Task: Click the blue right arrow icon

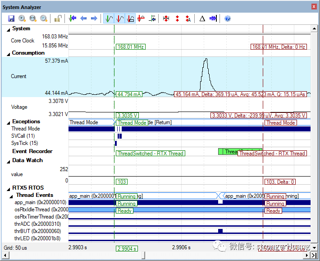Action: click(94, 19)
